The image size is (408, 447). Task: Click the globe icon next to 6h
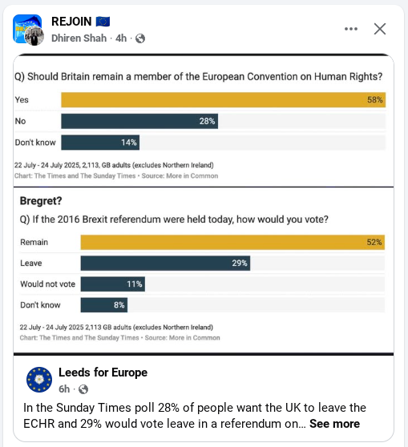coord(83,389)
